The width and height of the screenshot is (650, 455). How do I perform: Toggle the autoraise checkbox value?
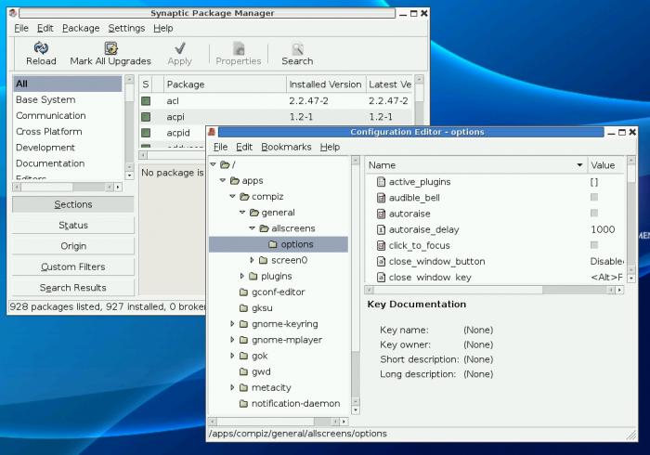(594, 214)
